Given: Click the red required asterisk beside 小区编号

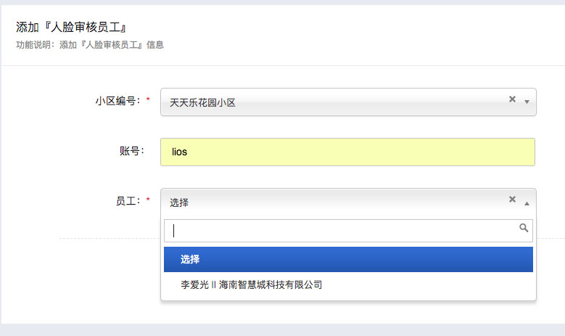Looking at the screenshot, I should [149, 100].
